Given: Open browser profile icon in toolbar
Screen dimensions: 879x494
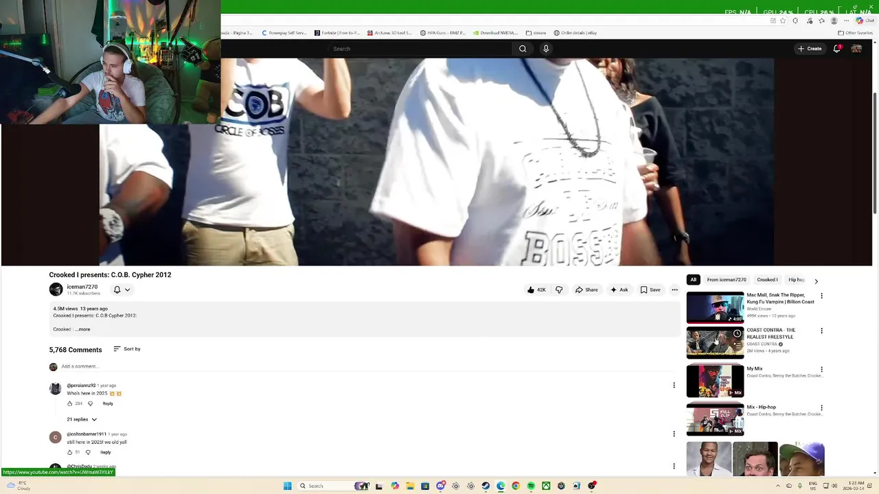Looking at the screenshot, I should 834,21.
